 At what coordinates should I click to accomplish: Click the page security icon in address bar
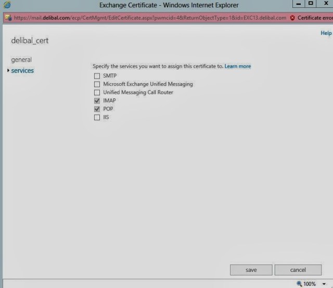point(7,17)
